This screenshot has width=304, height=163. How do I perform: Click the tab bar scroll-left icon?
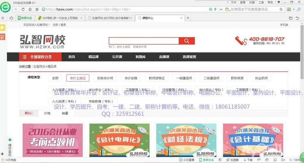pos(3,18)
